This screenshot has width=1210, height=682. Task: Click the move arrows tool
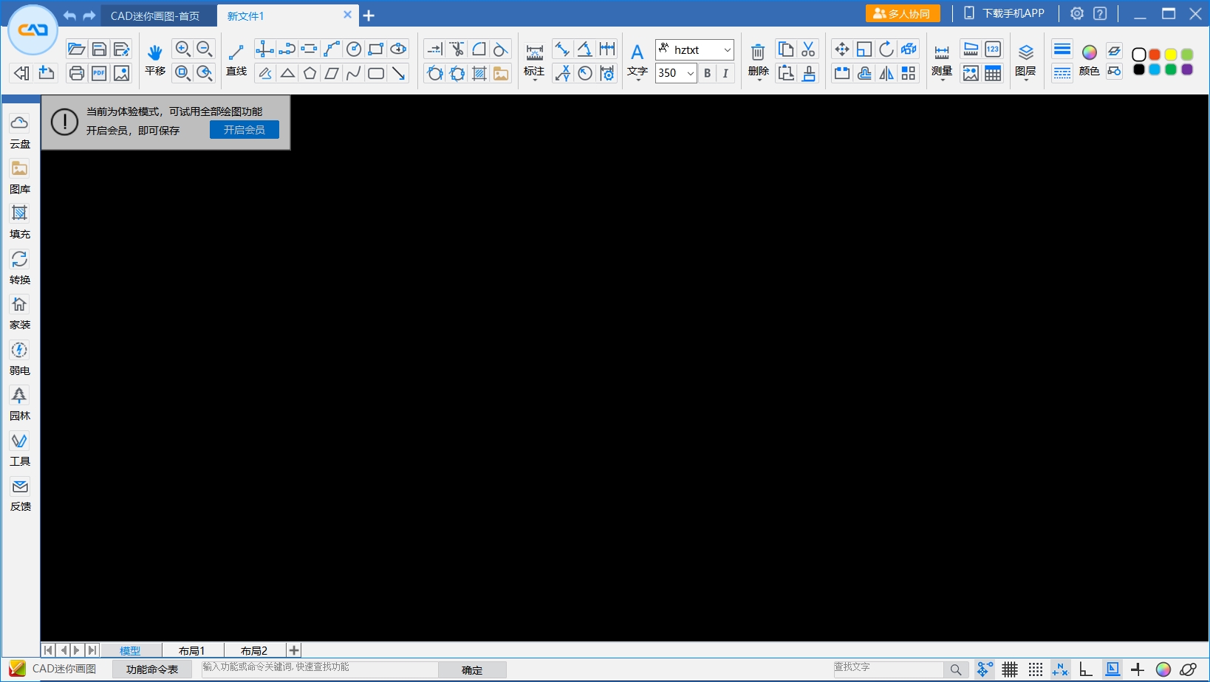tap(841, 49)
